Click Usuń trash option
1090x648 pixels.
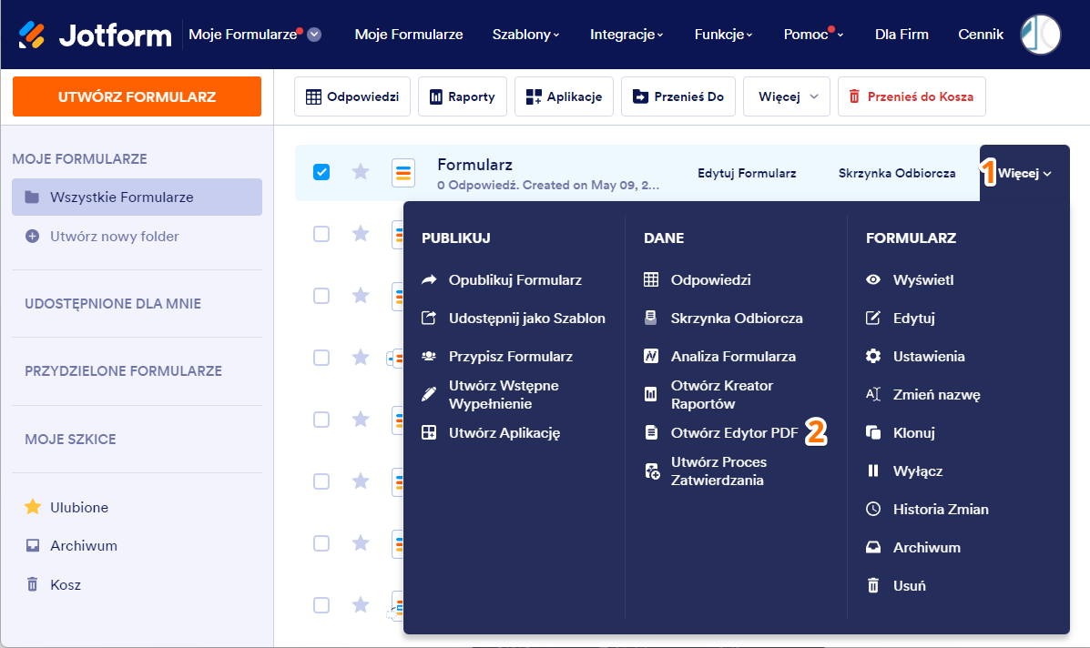896,585
